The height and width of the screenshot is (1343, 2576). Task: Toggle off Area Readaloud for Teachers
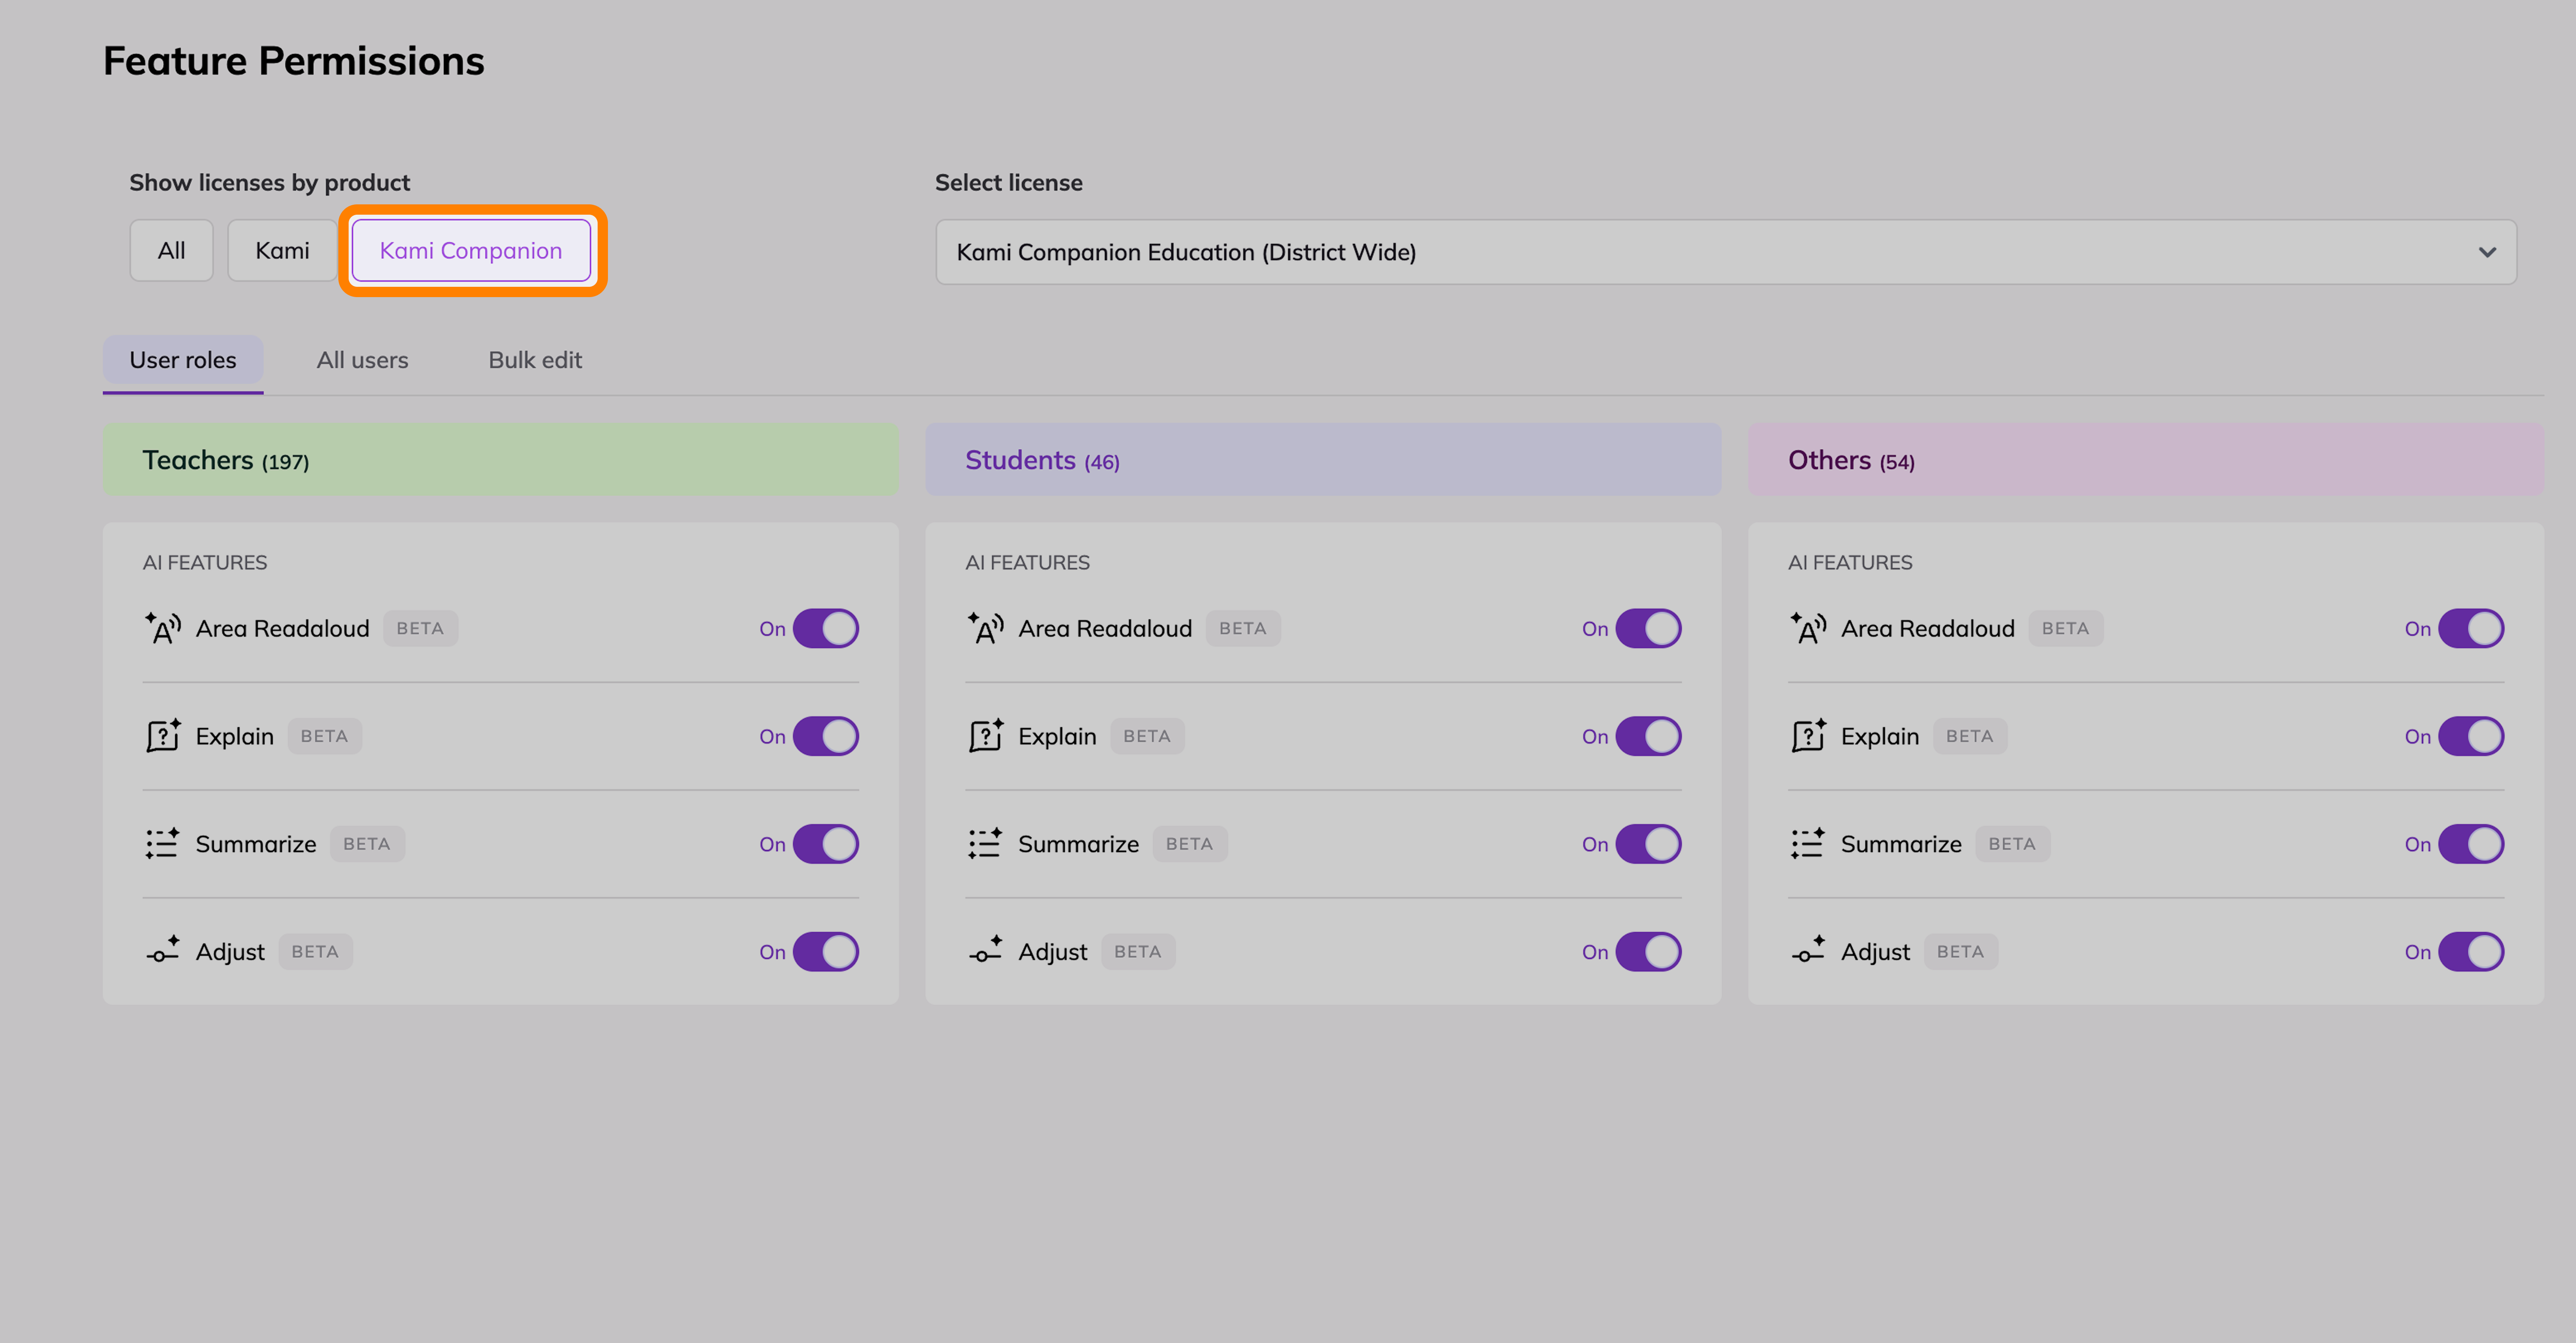pyautogui.click(x=825, y=628)
